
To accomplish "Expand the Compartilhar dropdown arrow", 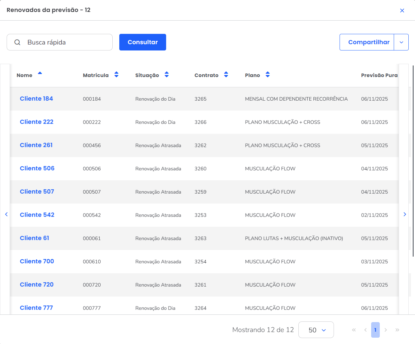I will pos(401,42).
